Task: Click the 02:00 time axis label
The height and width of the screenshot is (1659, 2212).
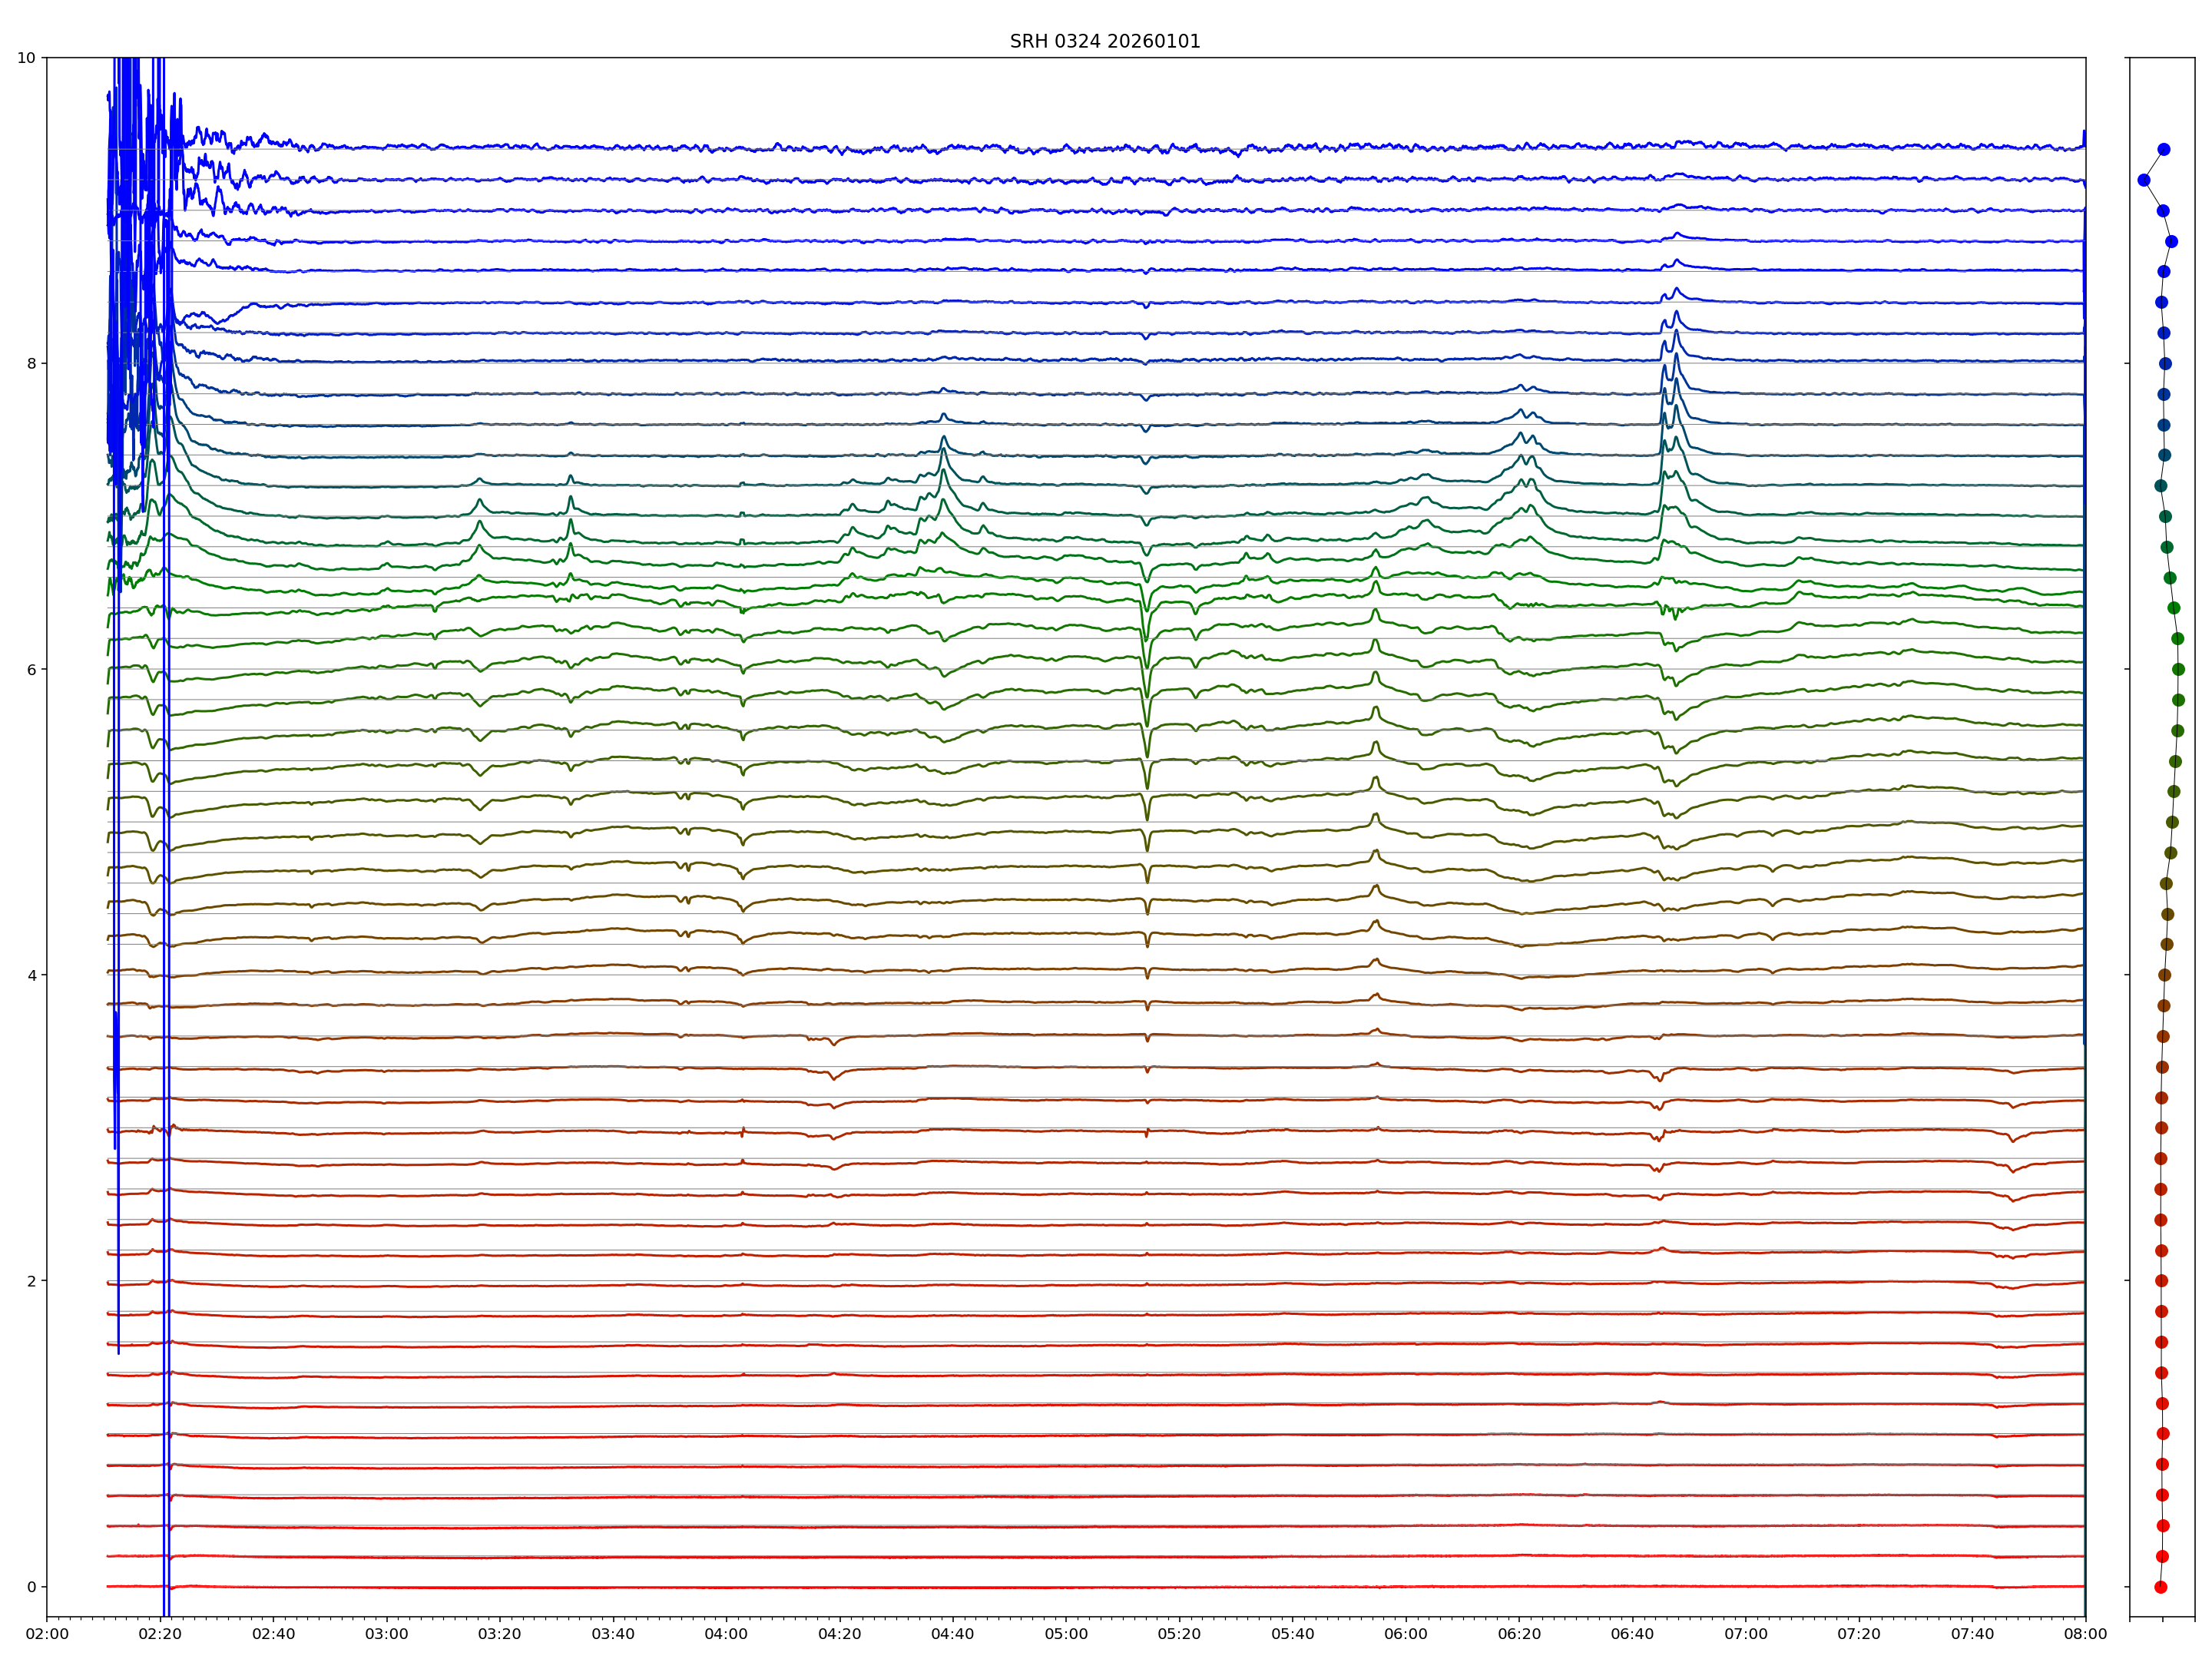Action: (47, 1634)
